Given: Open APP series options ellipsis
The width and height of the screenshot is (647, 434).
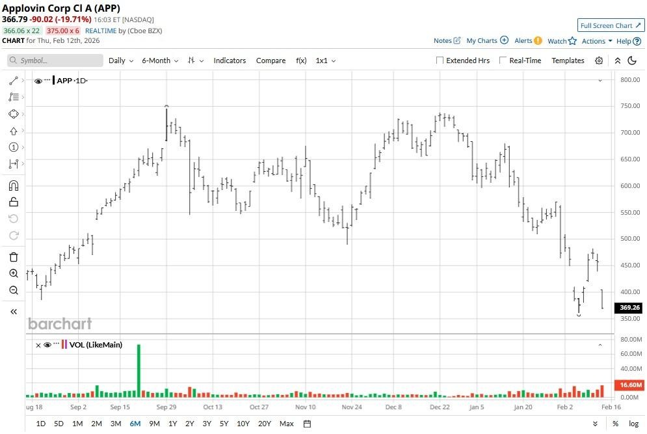Looking at the screenshot, I should [x=47, y=79].
